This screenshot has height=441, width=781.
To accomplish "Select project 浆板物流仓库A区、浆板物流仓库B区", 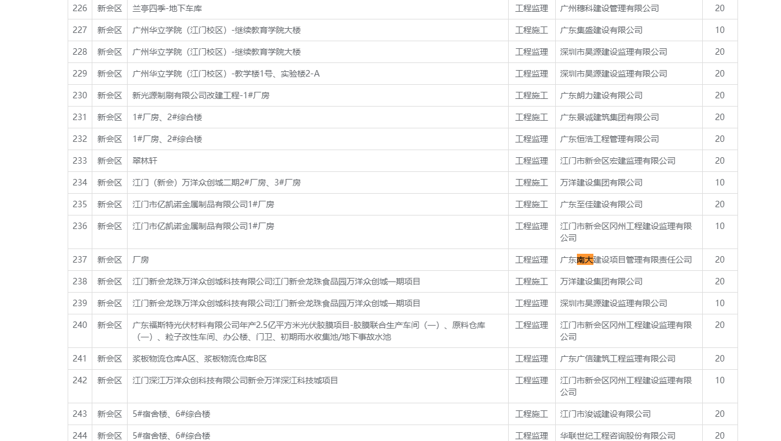I will pyautogui.click(x=199, y=359).
